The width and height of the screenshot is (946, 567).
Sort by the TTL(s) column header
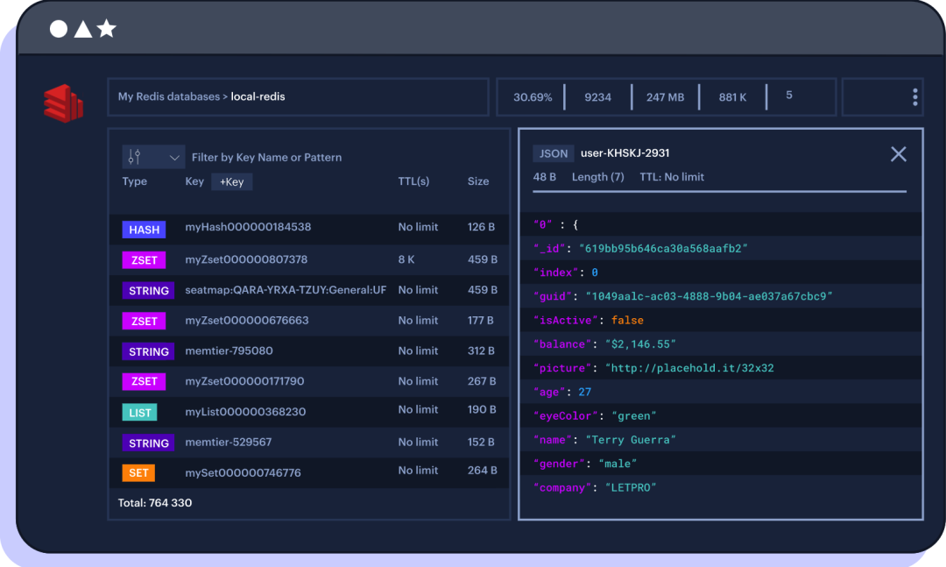(413, 181)
